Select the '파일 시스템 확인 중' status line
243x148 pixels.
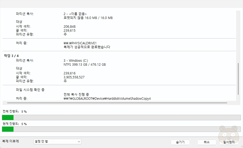[x=30, y=90]
